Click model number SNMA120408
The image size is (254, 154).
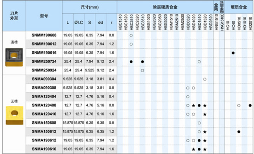point(44,105)
